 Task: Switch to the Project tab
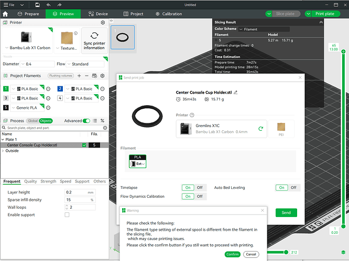click(133, 14)
